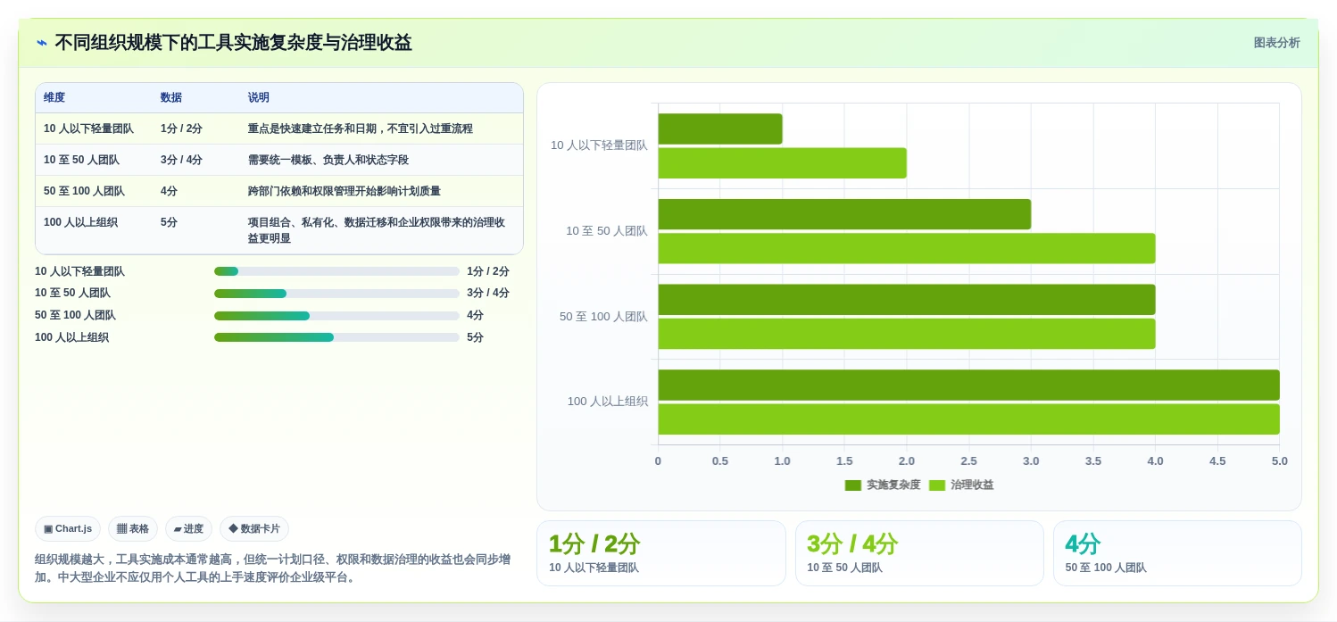
Task: Click the light green 治理收益 legend swatch
Action: pos(937,485)
